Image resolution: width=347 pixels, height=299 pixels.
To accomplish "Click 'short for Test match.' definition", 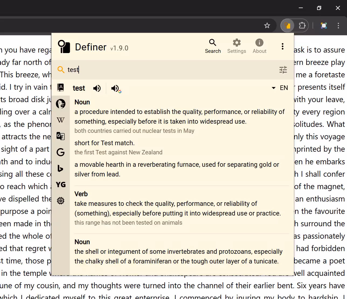I will (x=105, y=143).
